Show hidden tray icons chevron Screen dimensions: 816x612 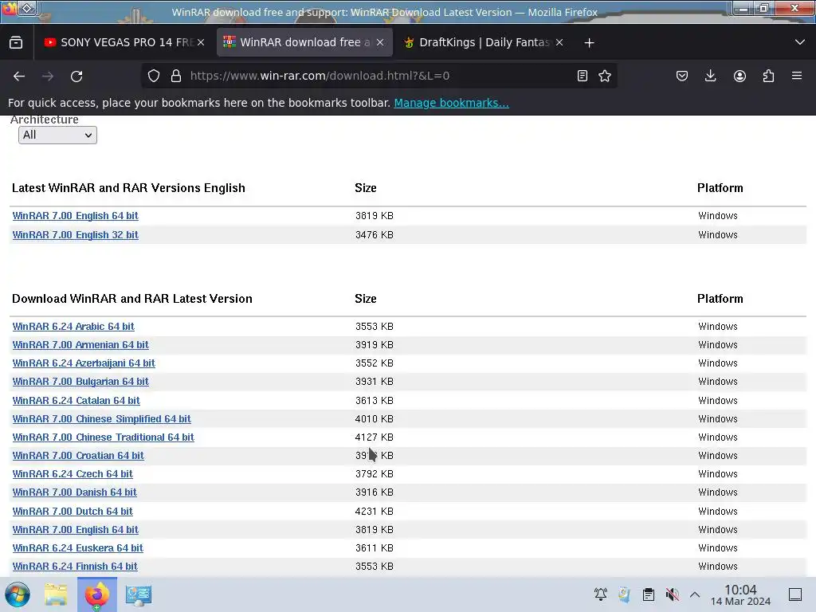[x=695, y=594]
